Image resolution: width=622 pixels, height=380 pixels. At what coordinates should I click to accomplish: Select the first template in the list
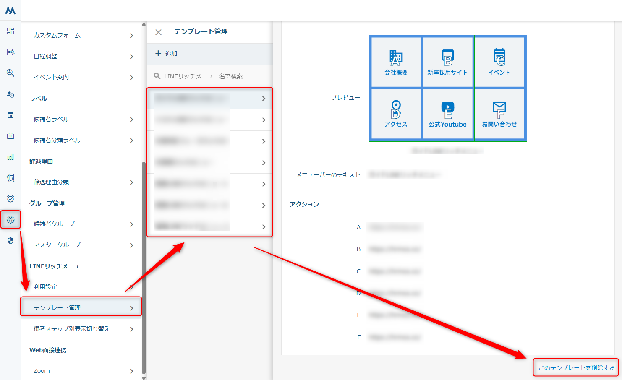[x=209, y=99]
